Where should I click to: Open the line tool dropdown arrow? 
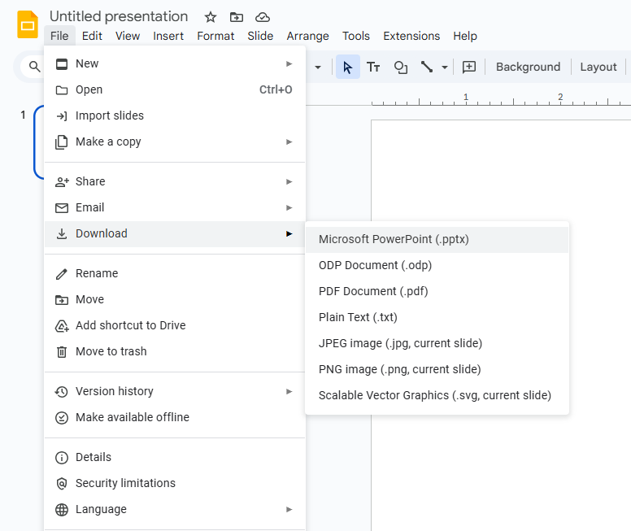(x=444, y=67)
